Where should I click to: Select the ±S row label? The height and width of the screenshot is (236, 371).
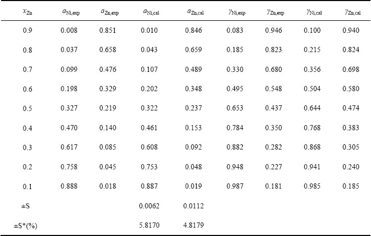point(26,206)
